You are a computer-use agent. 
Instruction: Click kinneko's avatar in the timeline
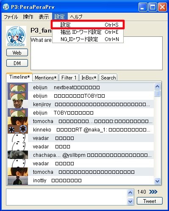[x=18, y=129]
